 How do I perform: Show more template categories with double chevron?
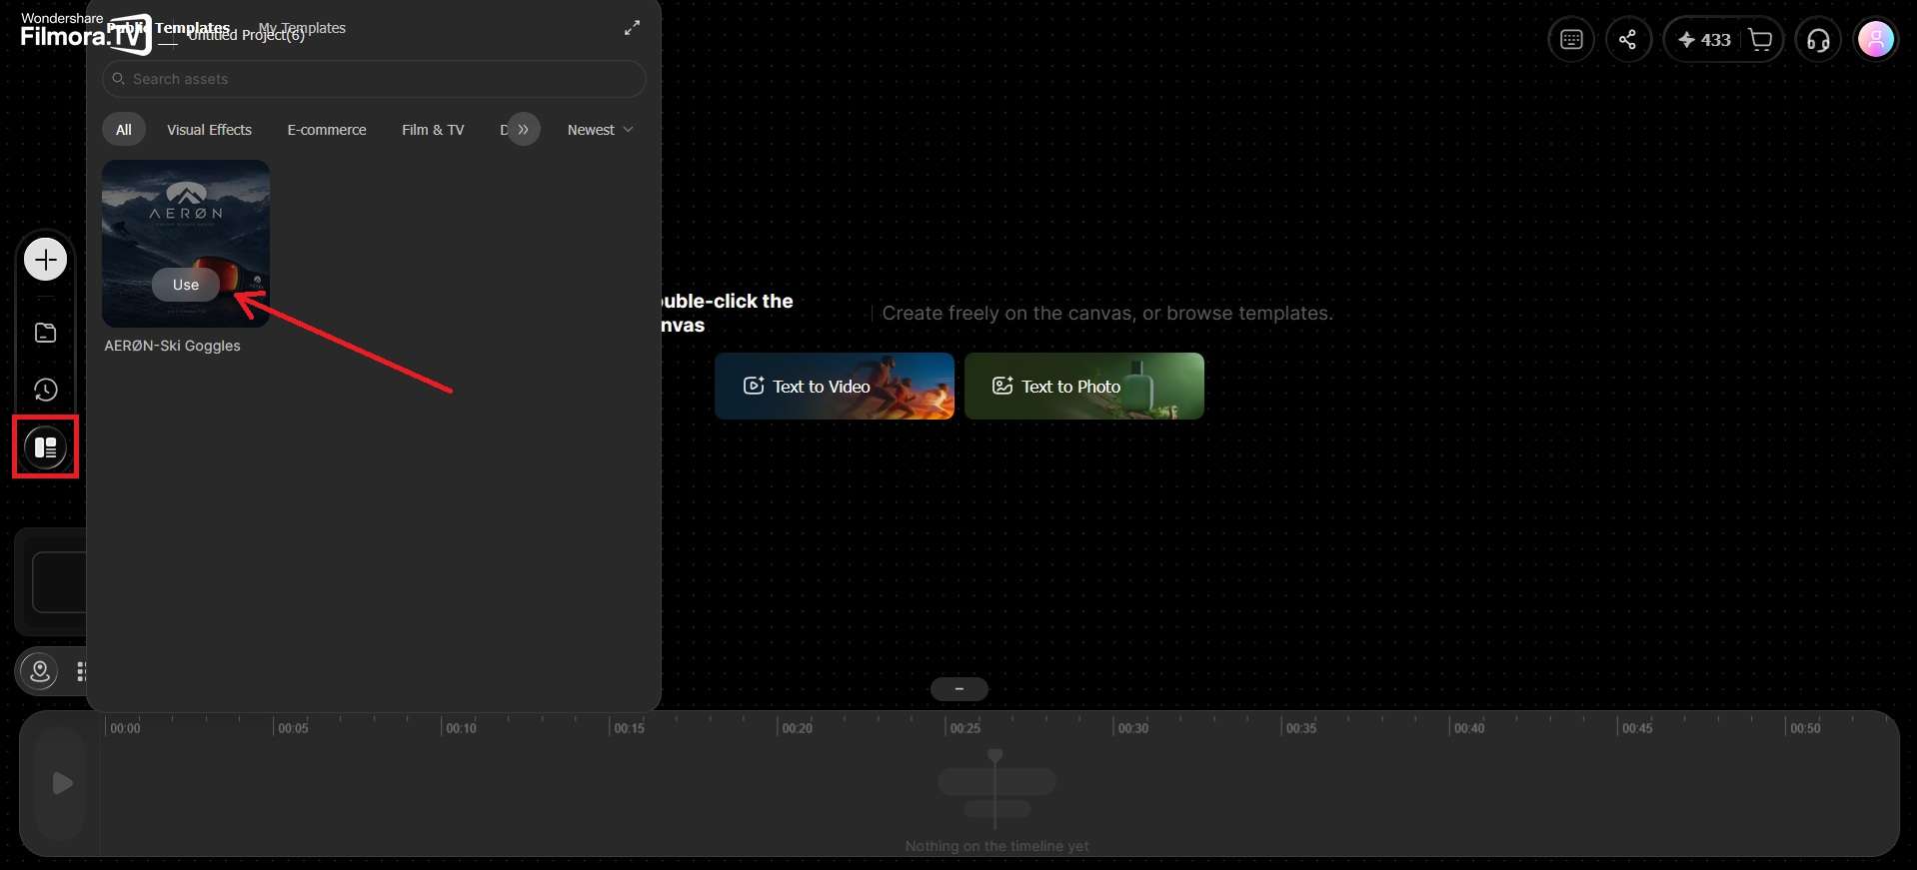tap(523, 129)
